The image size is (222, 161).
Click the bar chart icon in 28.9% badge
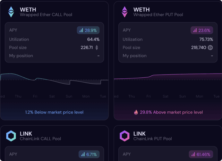coord(81,31)
